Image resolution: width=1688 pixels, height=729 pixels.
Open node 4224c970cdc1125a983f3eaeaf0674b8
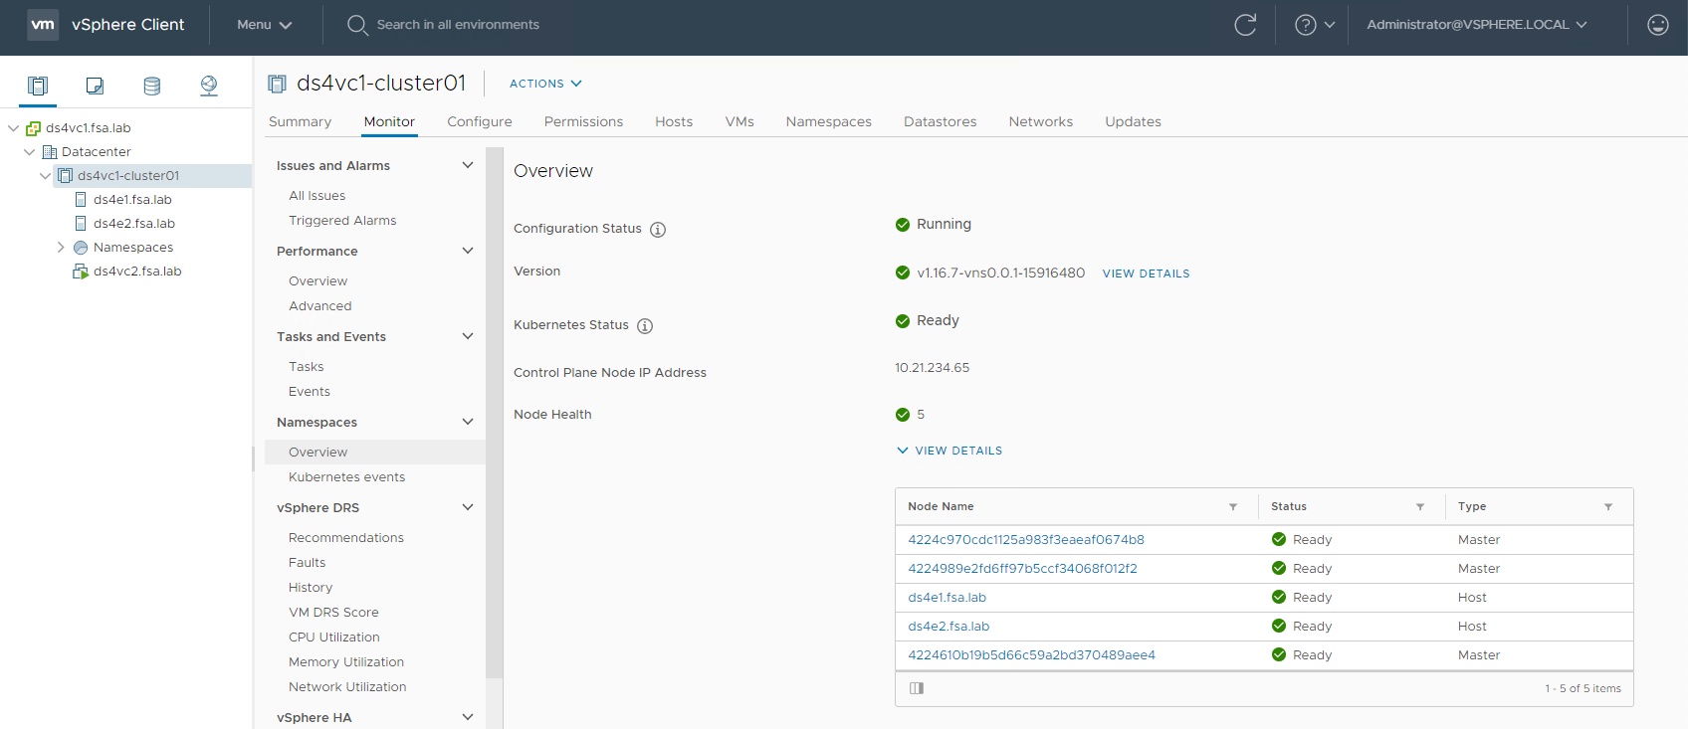[1026, 540]
